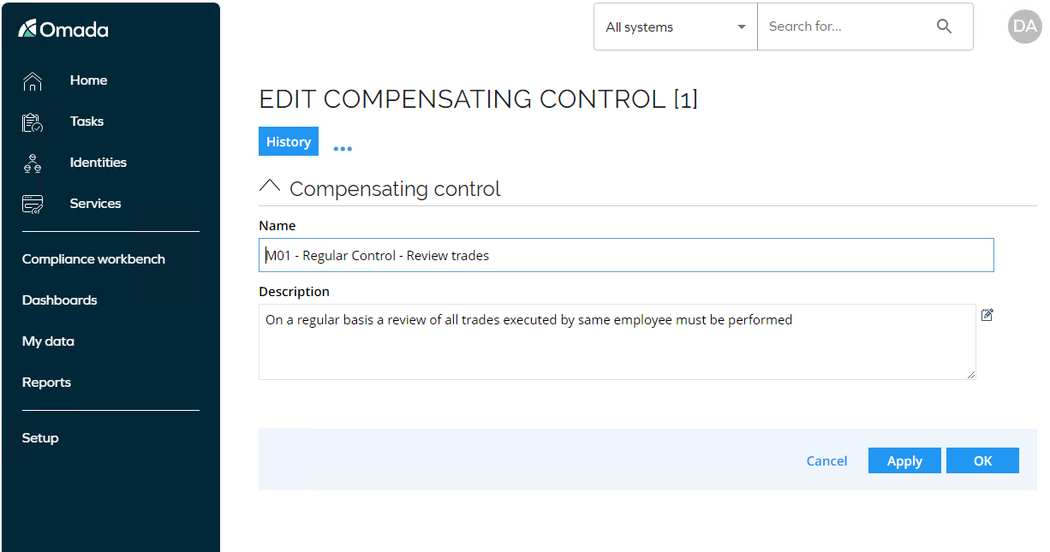Open the Identities hierarchy icon
1050x552 pixels.
tap(33, 163)
